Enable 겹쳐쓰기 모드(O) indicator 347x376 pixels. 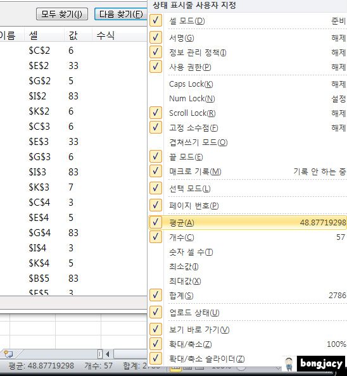(248, 142)
